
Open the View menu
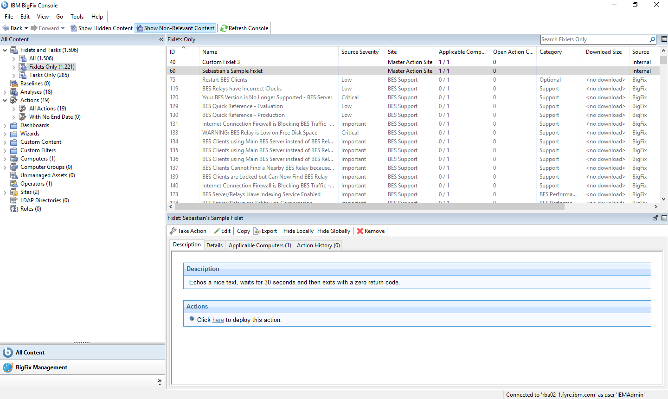[x=43, y=17]
